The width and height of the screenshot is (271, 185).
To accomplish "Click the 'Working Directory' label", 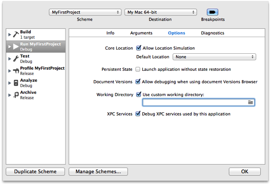I will pos(115,94).
